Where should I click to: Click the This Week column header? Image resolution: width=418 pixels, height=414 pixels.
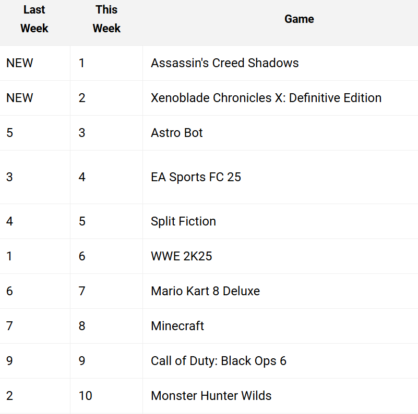tap(106, 19)
